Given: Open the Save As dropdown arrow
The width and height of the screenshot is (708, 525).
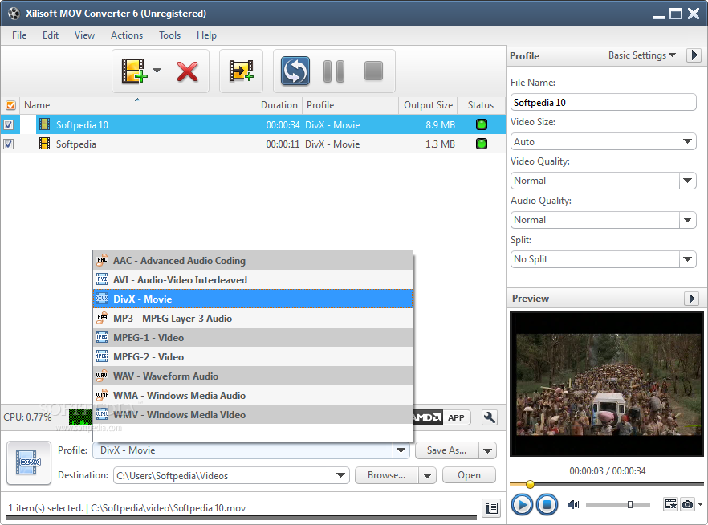Looking at the screenshot, I should click(488, 450).
